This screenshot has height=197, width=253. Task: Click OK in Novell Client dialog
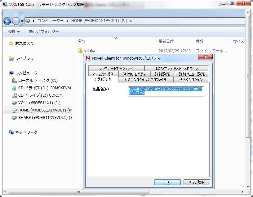167,182
